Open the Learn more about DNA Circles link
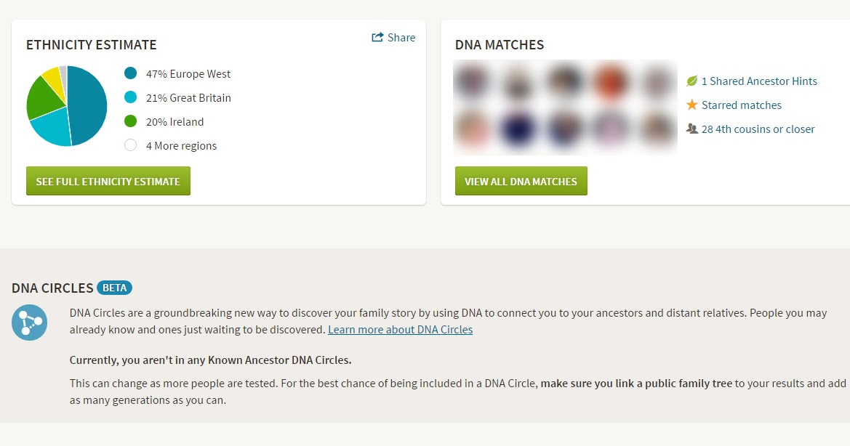Screen dimensions: 850x446 (400, 329)
